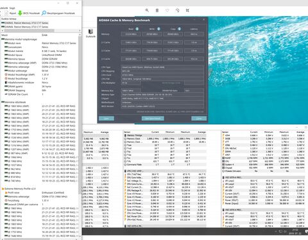Show hidden tray icons via the taskbar chevron
This screenshot has width=308, height=240.
click(276, 232)
